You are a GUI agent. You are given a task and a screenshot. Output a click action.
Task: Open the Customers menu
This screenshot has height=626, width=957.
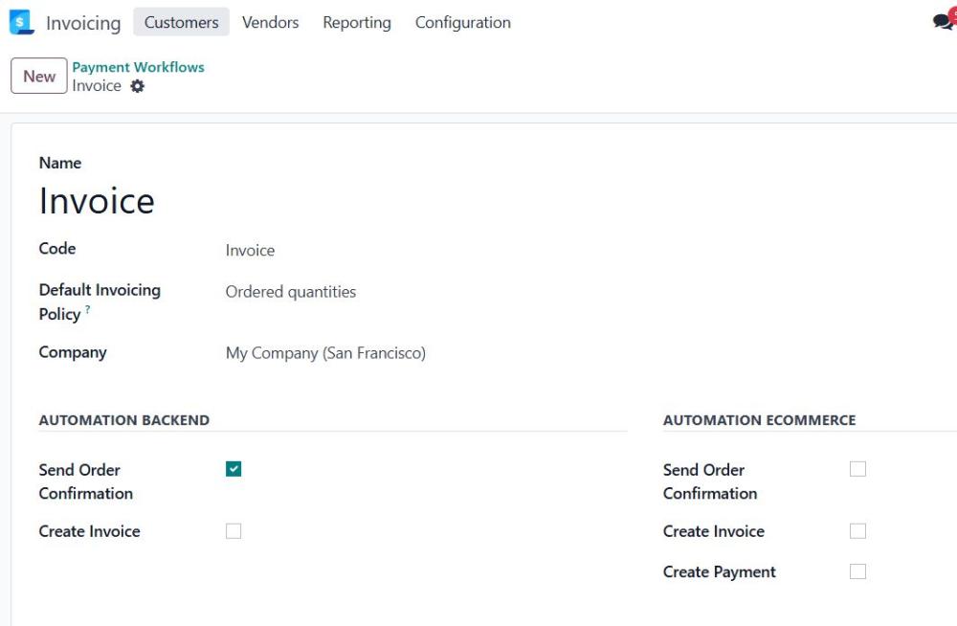tap(181, 22)
